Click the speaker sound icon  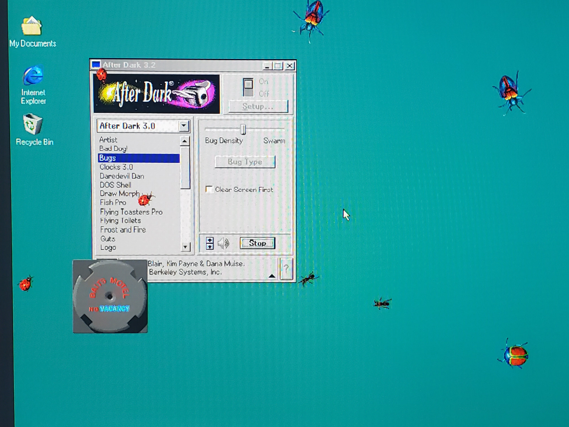(223, 243)
